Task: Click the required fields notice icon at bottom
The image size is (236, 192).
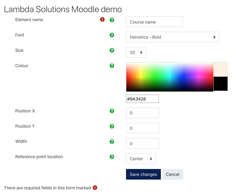Action: [95, 188]
